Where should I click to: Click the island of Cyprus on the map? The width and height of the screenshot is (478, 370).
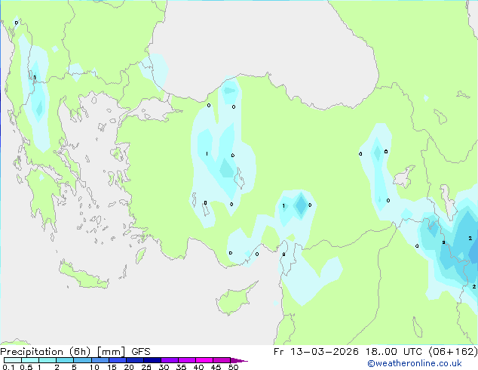(x=234, y=300)
